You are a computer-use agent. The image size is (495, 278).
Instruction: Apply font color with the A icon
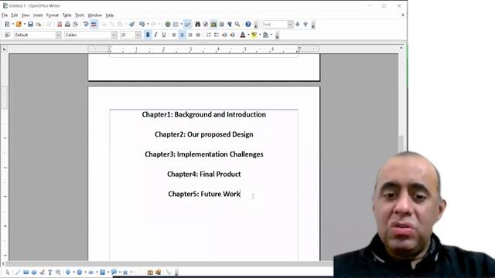pos(242,35)
